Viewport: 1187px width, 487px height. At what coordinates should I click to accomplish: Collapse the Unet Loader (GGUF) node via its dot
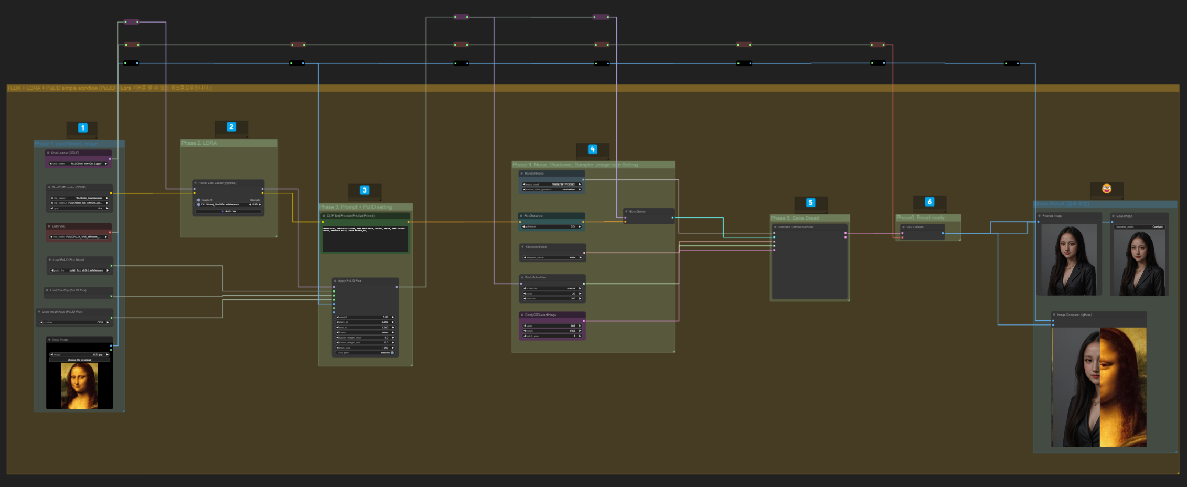point(48,153)
